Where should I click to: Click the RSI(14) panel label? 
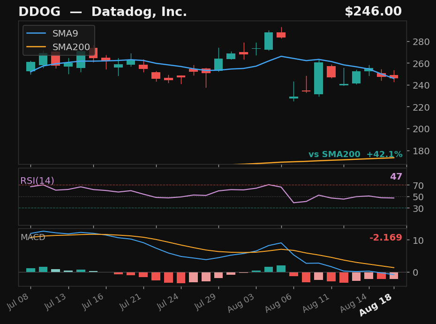37,181
